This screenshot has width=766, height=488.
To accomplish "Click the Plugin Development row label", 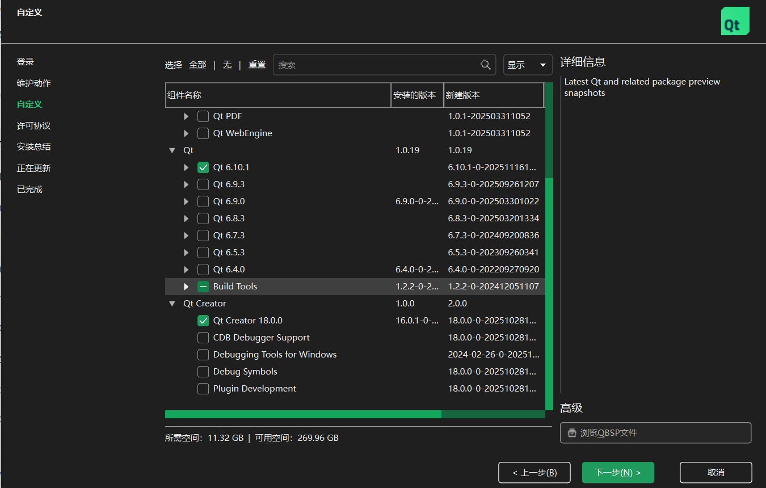I will click(x=255, y=389).
